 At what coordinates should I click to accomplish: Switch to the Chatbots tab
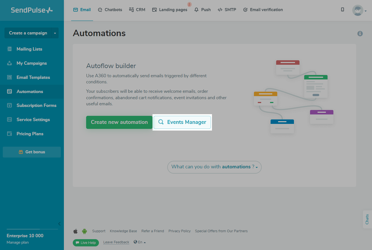110,10
